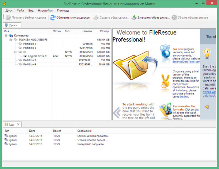Click the Logical Drive C: disk icon
The height and width of the screenshot is (169, 219).
click(x=25, y=56)
